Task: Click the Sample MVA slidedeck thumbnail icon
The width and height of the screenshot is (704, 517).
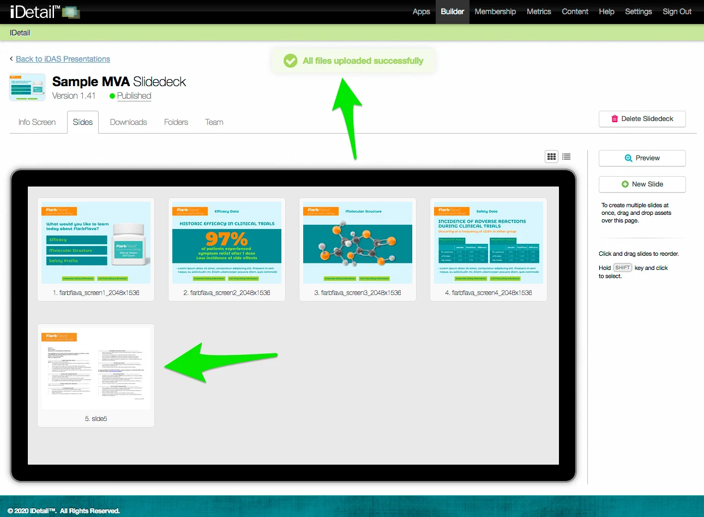Action: 27,87
